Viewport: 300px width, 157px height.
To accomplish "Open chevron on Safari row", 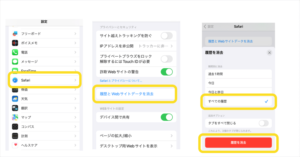I will pos(75,80).
